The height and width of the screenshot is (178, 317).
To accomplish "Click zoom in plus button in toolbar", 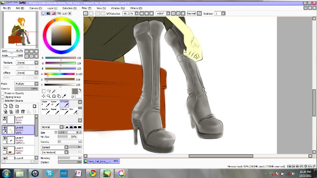I will point(147,13).
